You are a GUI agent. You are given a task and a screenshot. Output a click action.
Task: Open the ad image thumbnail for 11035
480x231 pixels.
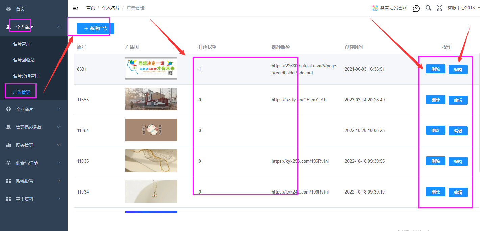151,160
